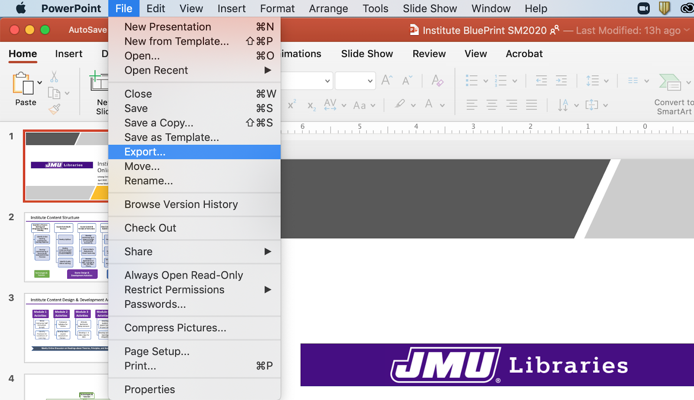Screen dimensions: 694x400
Task: Select New Presentation
Action: point(194,27)
